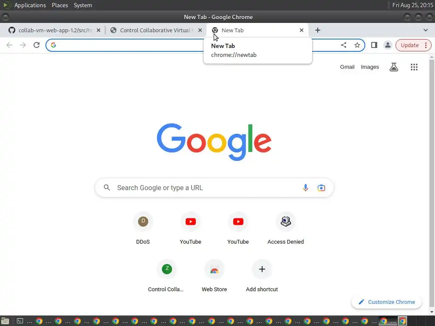
Task: Click the magnifier icon in search box
Action: tap(107, 188)
